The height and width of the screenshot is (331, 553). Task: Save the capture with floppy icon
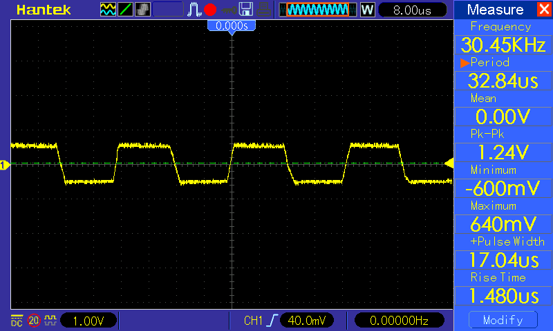click(246, 10)
